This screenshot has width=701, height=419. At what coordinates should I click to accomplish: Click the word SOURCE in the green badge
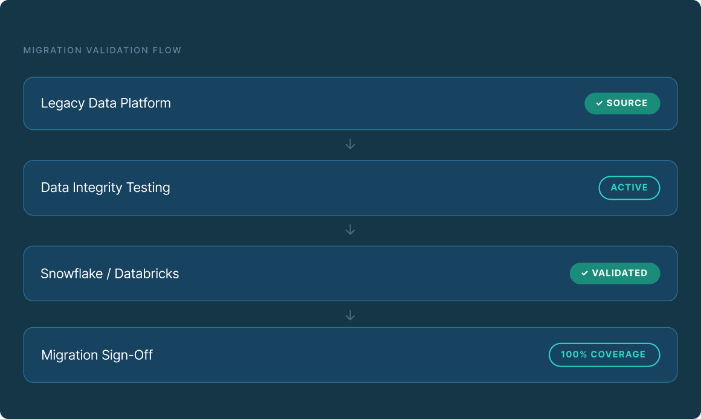(x=627, y=103)
